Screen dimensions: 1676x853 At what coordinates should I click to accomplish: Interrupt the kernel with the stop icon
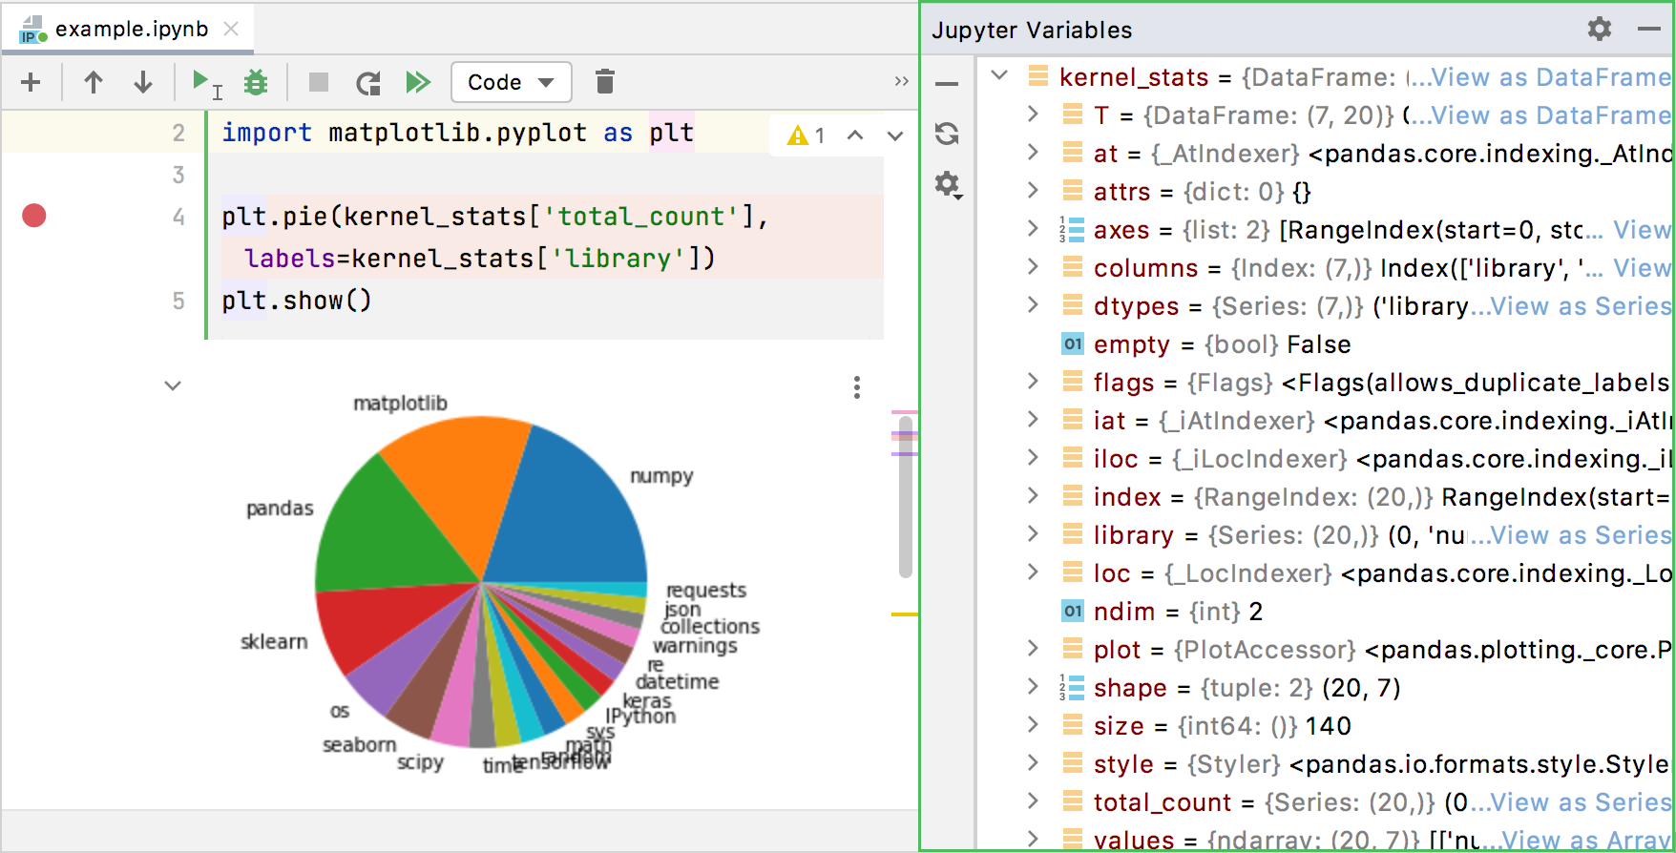pos(319,82)
